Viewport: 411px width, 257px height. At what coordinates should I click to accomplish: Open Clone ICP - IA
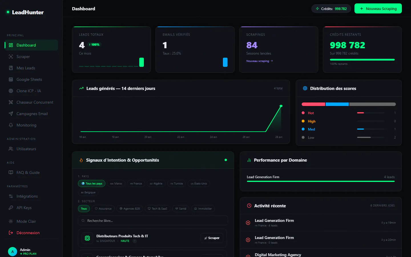tap(31, 91)
